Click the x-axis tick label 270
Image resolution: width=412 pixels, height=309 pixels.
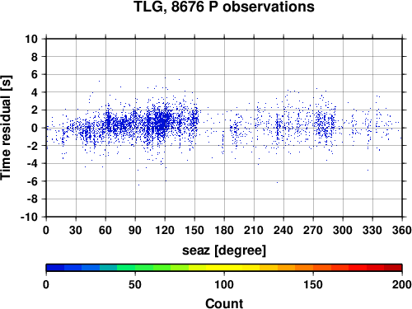pos(313,230)
